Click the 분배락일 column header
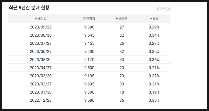Image resolution: width=209 pixels, height=111 pixels. (x=41, y=19)
